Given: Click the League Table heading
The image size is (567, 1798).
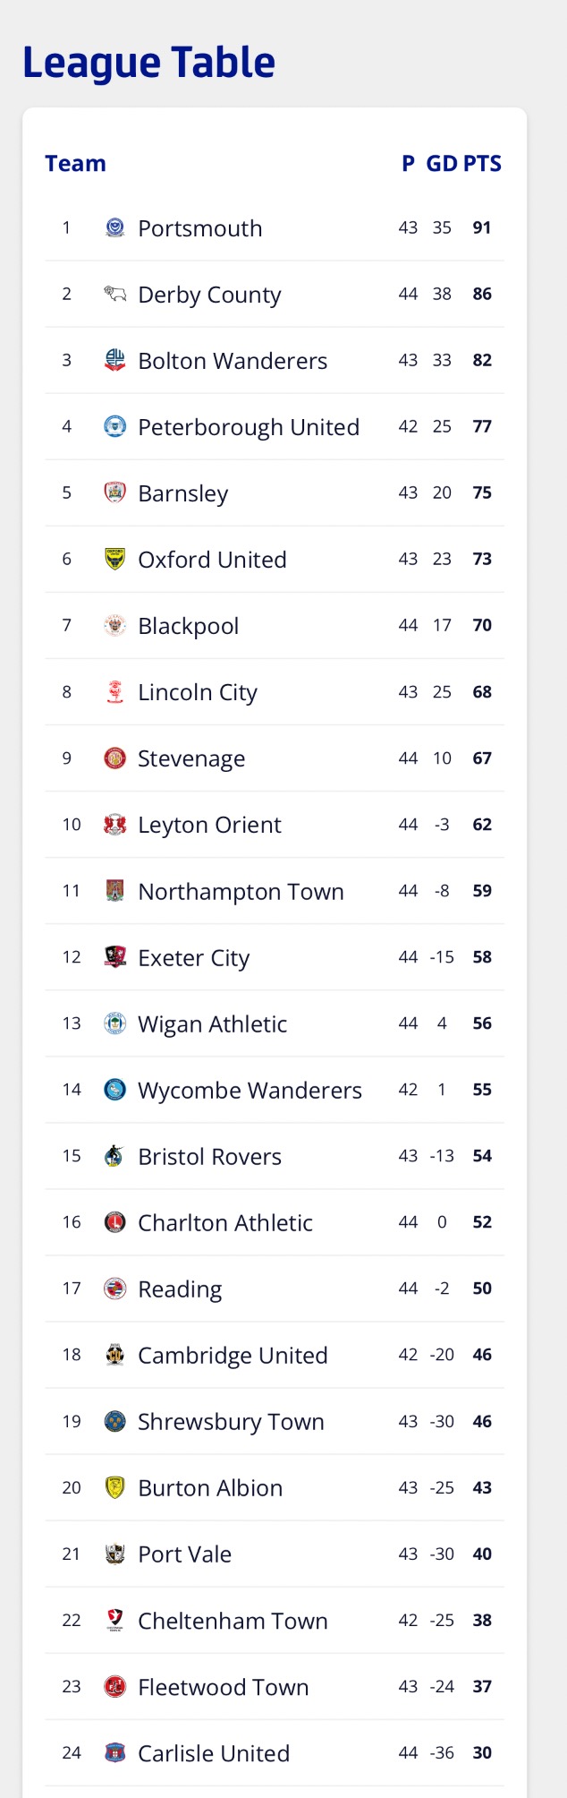Looking at the screenshot, I should pos(148,63).
